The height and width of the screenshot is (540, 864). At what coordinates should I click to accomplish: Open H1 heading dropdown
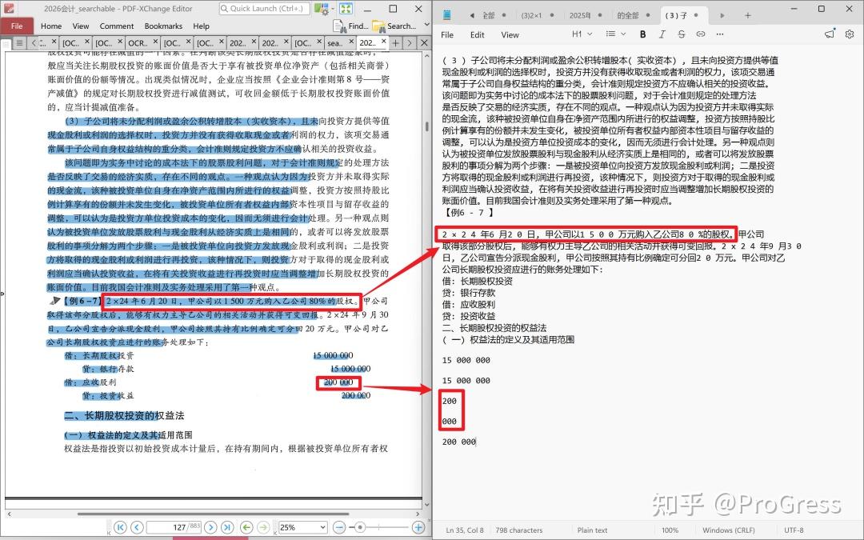[582, 34]
